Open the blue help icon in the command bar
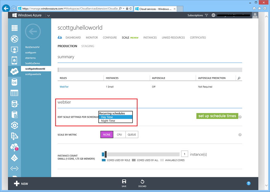Viewport: 270px width, 192px height. tap(248, 183)
